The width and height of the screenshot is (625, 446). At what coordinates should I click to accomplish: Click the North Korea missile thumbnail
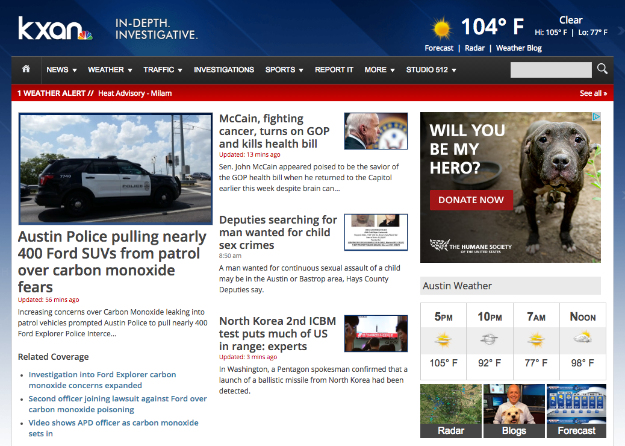pyautogui.click(x=376, y=333)
